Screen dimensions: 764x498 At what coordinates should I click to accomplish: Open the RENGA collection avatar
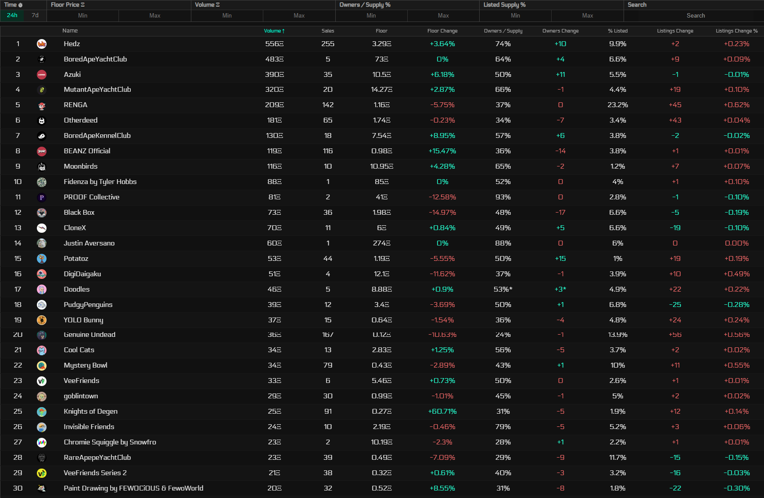click(42, 105)
